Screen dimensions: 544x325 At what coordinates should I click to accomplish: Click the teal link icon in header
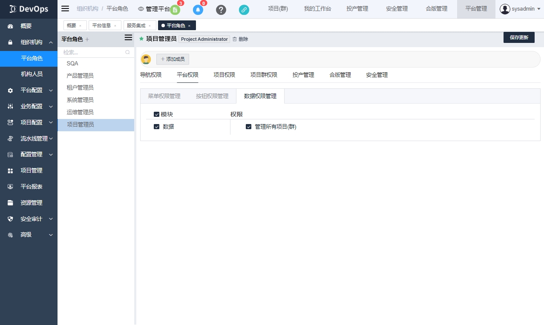pyautogui.click(x=244, y=10)
